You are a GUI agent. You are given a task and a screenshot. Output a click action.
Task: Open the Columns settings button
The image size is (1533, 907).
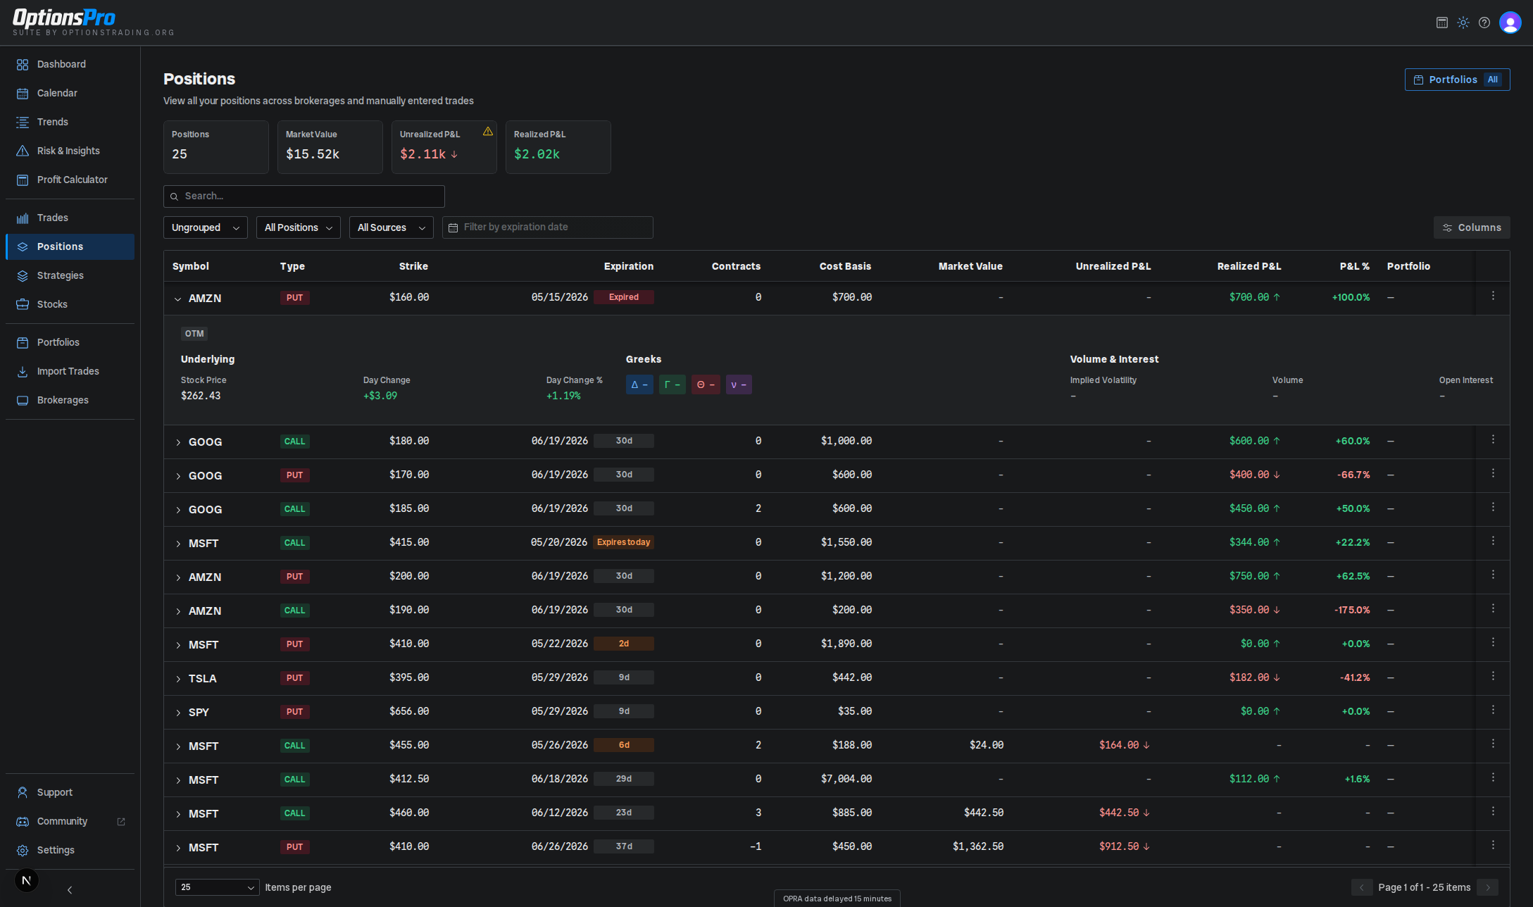tap(1472, 227)
